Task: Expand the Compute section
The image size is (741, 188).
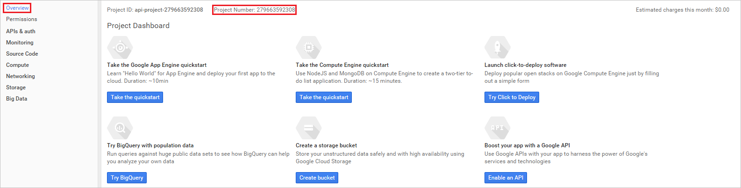Action: coord(17,65)
